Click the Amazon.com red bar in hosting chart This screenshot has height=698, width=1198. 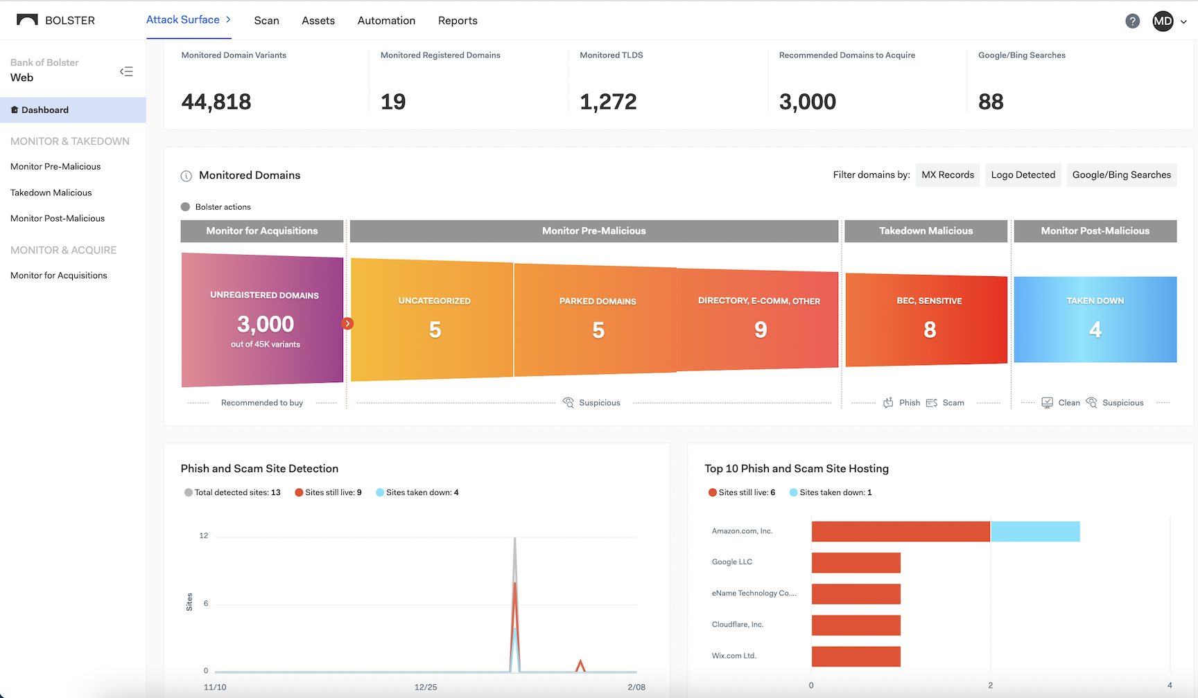click(x=900, y=531)
